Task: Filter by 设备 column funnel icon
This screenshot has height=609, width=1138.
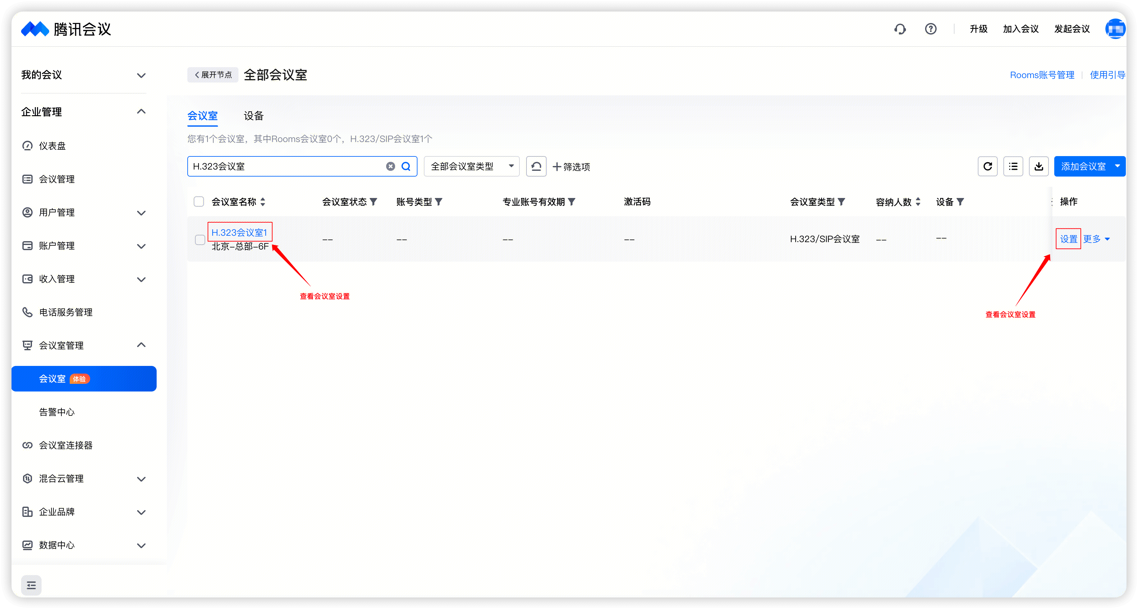Action: 960,202
